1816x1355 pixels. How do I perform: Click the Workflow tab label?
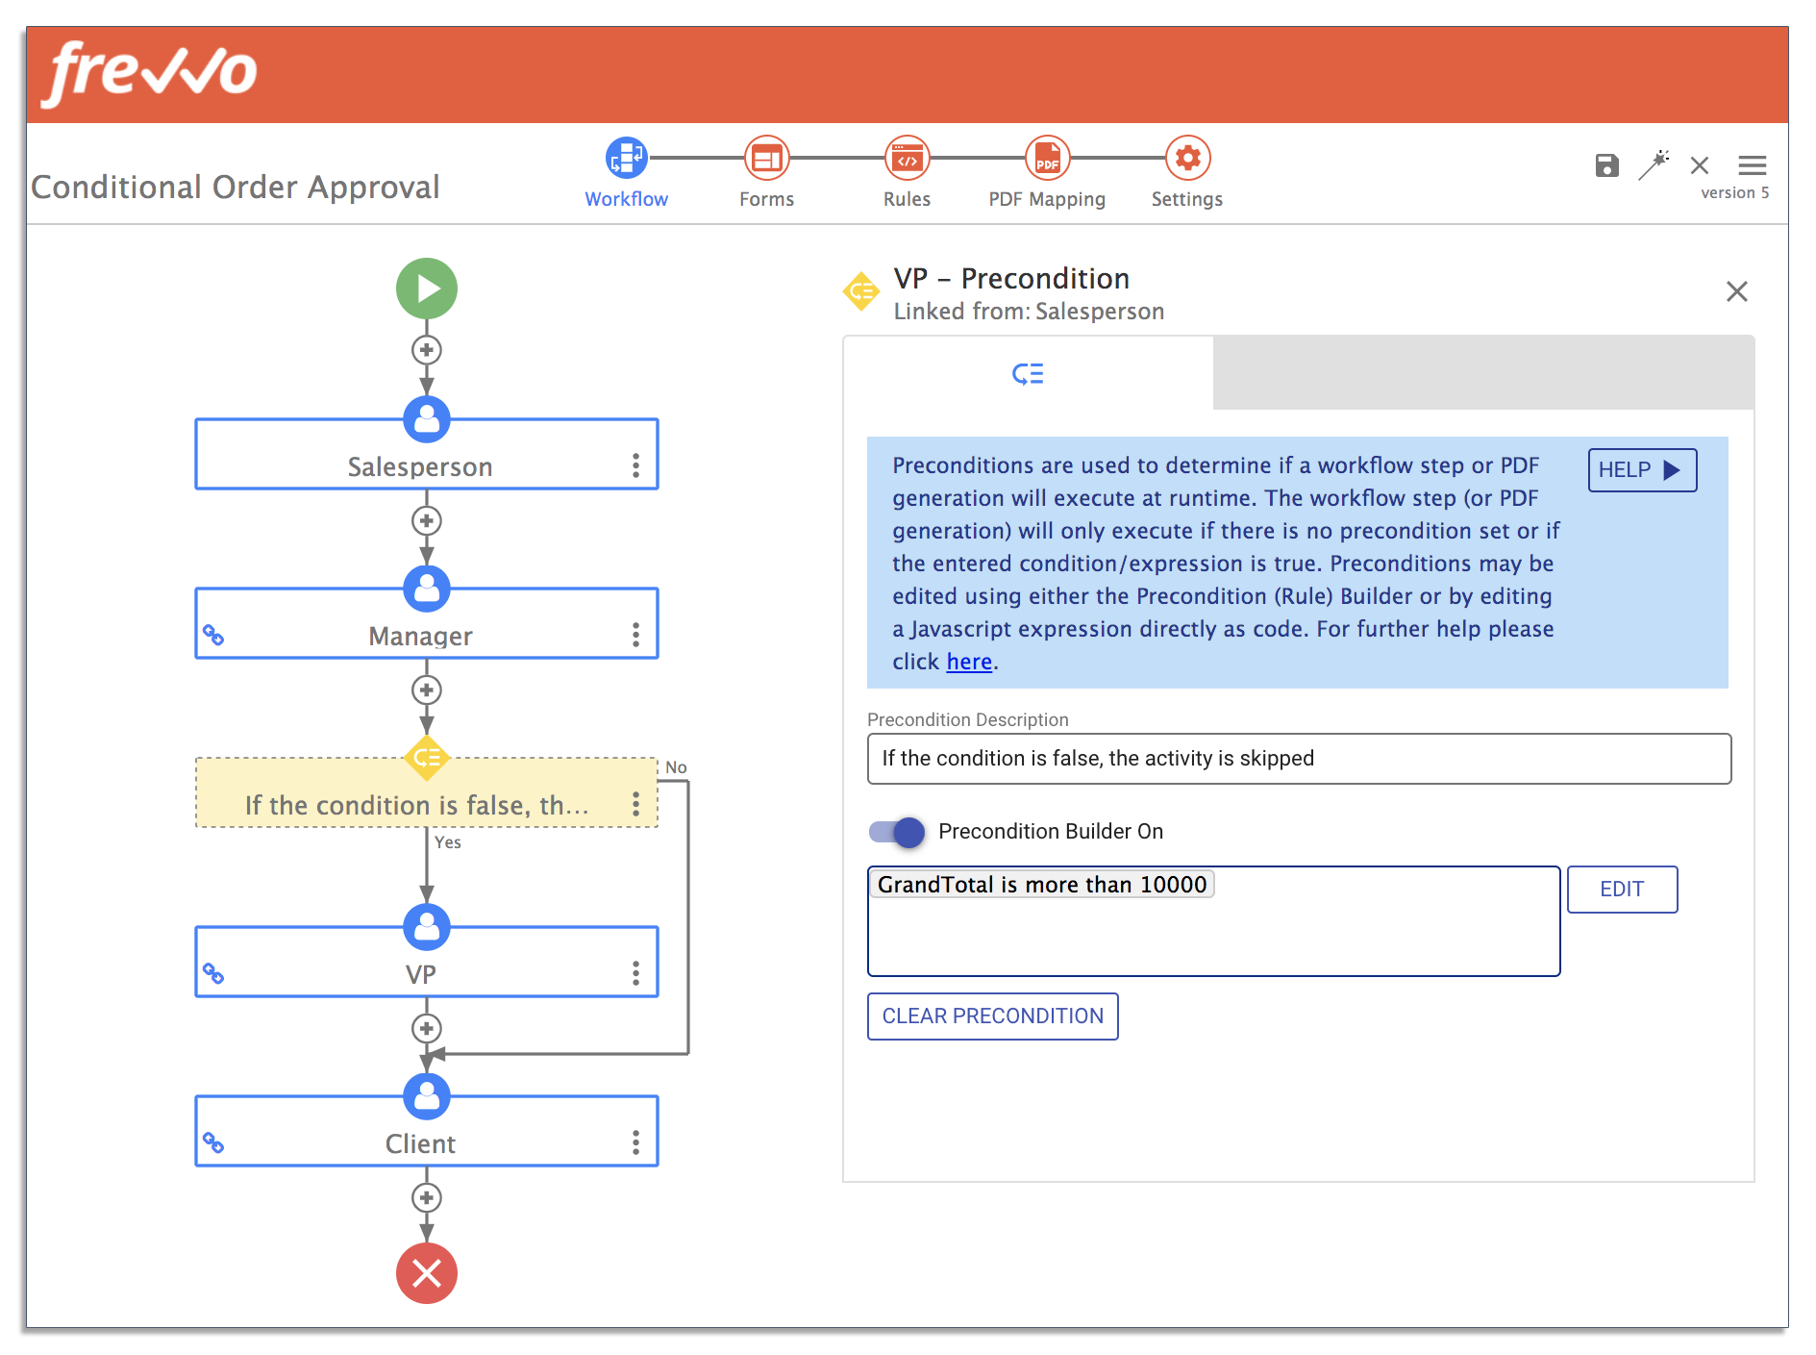pyautogui.click(x=626, y=199)
